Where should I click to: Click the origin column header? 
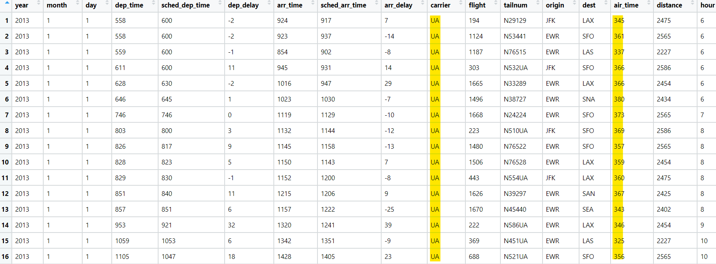(555, 5)
